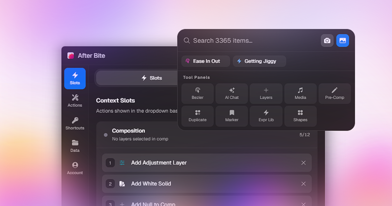392x206 pixels.
Task: Select the Layers tool panel
Action: (x=266, y=94)
